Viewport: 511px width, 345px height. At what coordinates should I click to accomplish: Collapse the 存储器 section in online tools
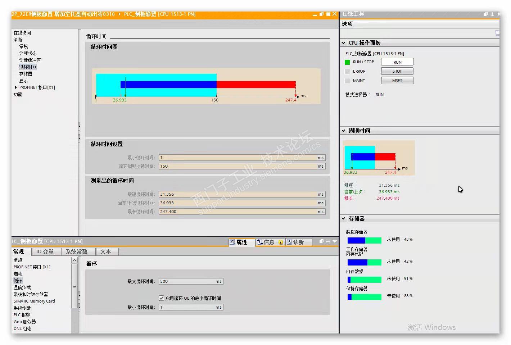tap(343, 218)
